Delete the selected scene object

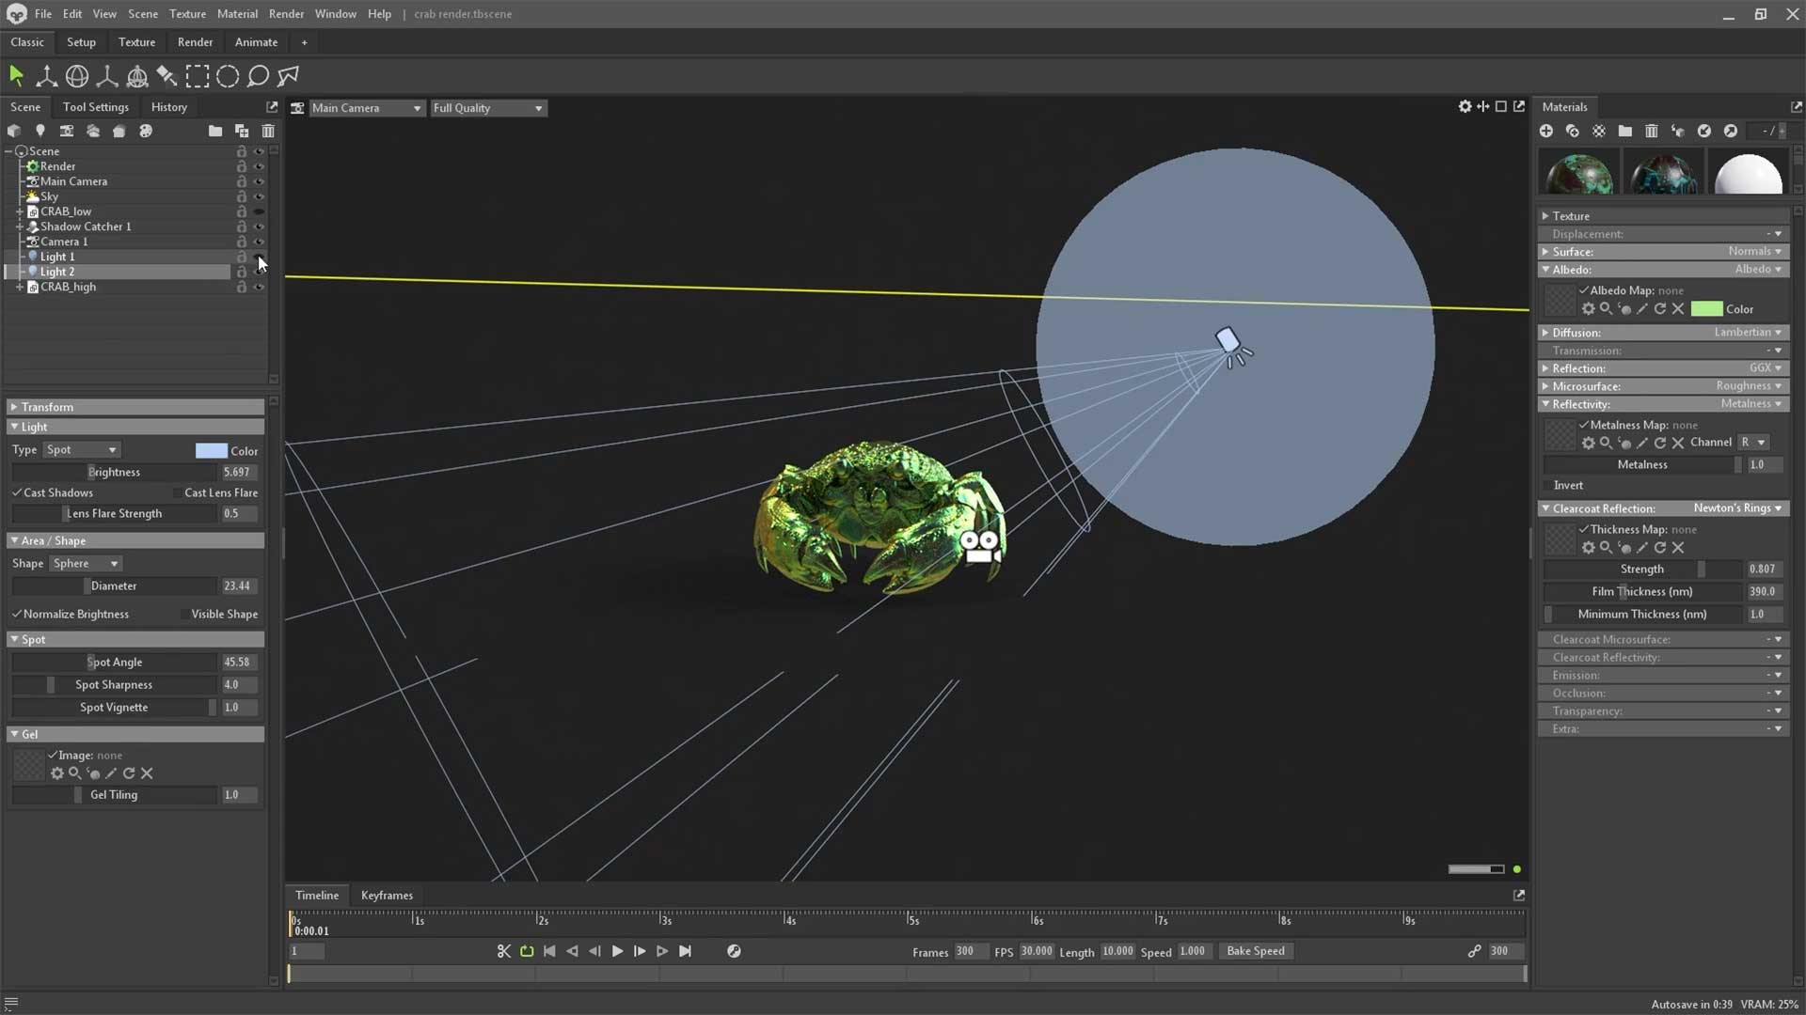click(268, 131)
